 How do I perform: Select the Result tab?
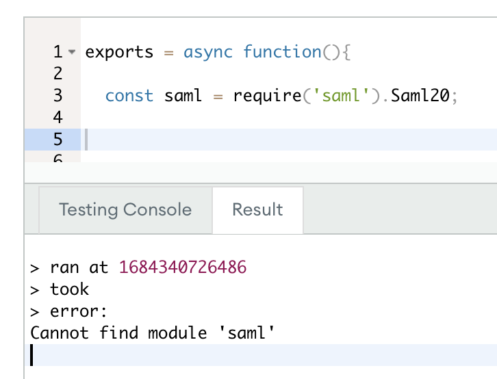[257, 209]
